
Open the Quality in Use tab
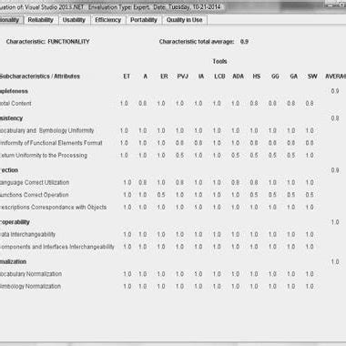pyautogui.click(x=184, y=20)
